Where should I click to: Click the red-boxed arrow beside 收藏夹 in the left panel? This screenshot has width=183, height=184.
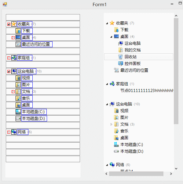point(9,24)
